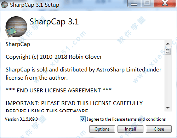Click the small SharpCap title bar icon
Viewport: 177px width, 138px height.
5,5
